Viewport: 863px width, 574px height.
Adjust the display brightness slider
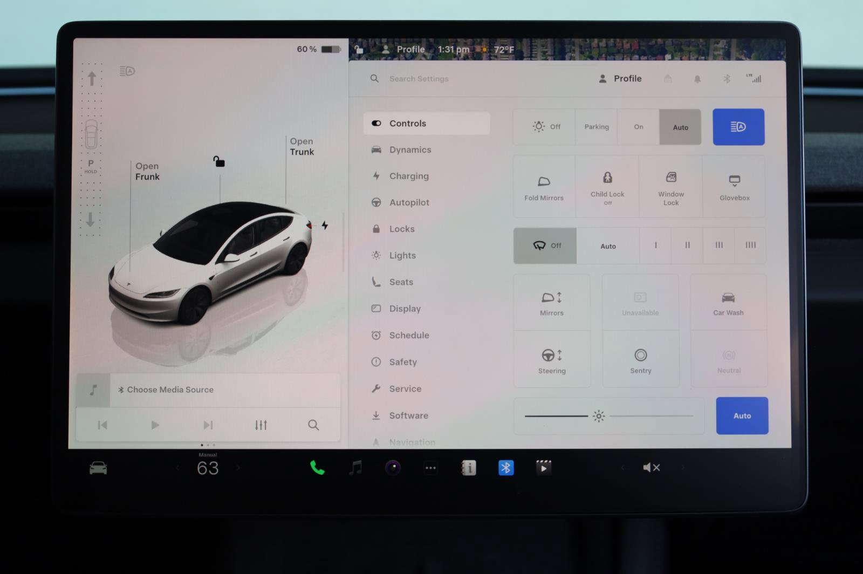(x=599, y=416)
